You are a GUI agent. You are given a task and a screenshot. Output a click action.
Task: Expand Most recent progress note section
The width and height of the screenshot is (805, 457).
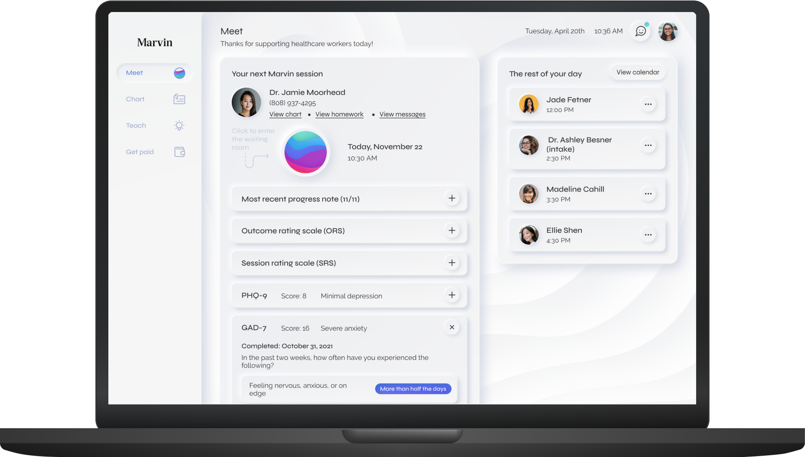point(452,198)
